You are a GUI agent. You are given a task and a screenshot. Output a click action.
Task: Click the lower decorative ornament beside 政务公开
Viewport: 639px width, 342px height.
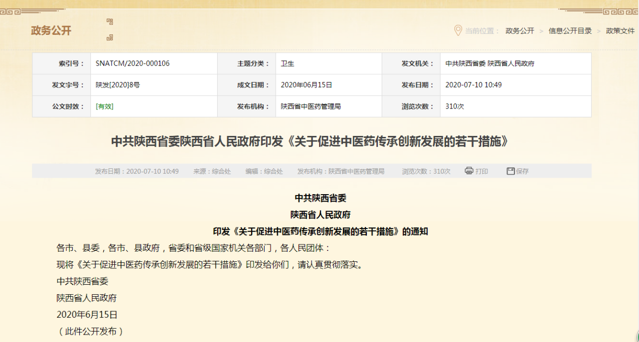point(110,37)
